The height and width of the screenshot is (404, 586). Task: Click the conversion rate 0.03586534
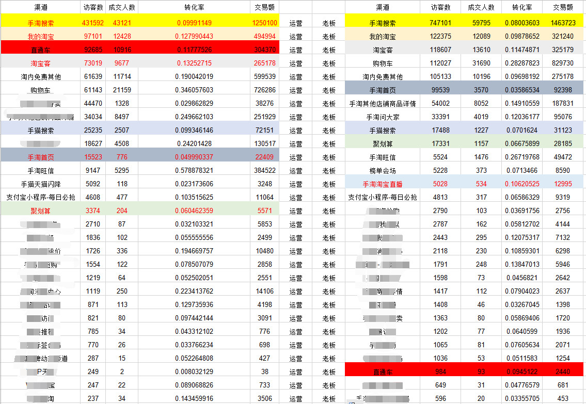click(522, 90)
